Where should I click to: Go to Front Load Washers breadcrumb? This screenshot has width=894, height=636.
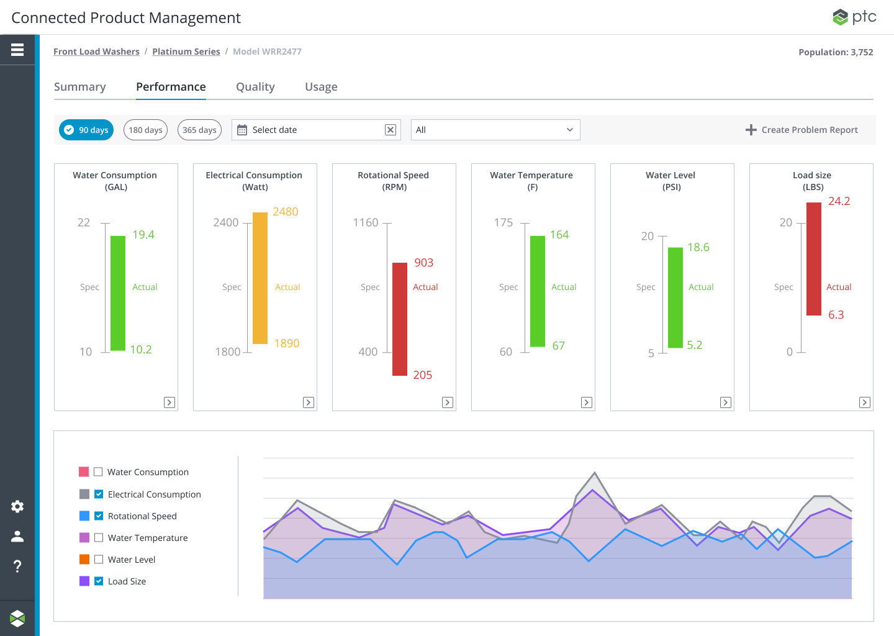pyautogui.click(x=96, y=52)
